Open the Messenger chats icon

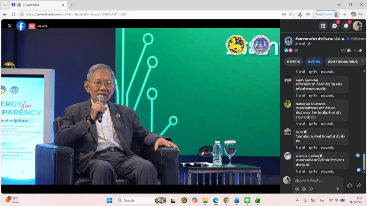[x=334, y=26]
